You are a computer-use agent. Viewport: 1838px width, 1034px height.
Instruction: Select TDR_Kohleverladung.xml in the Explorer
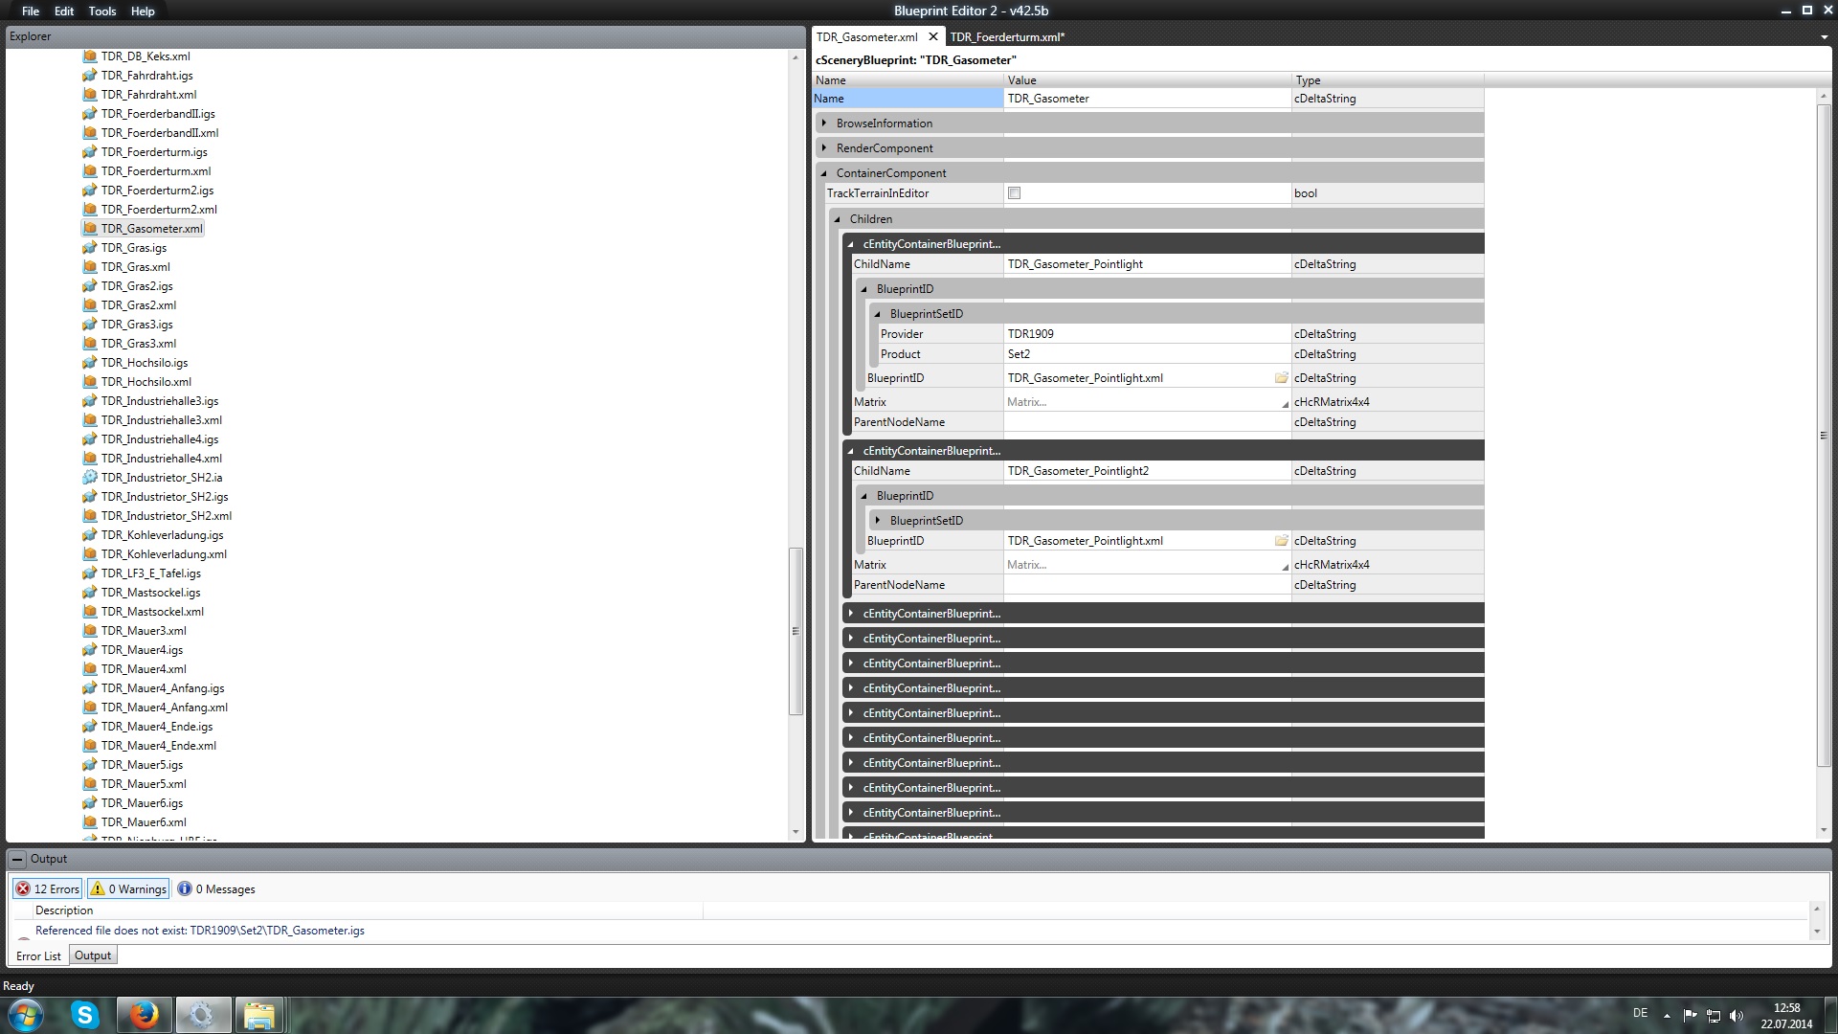(164, 554)
